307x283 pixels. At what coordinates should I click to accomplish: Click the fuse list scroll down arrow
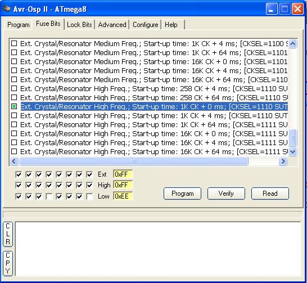tap(293, 152)
